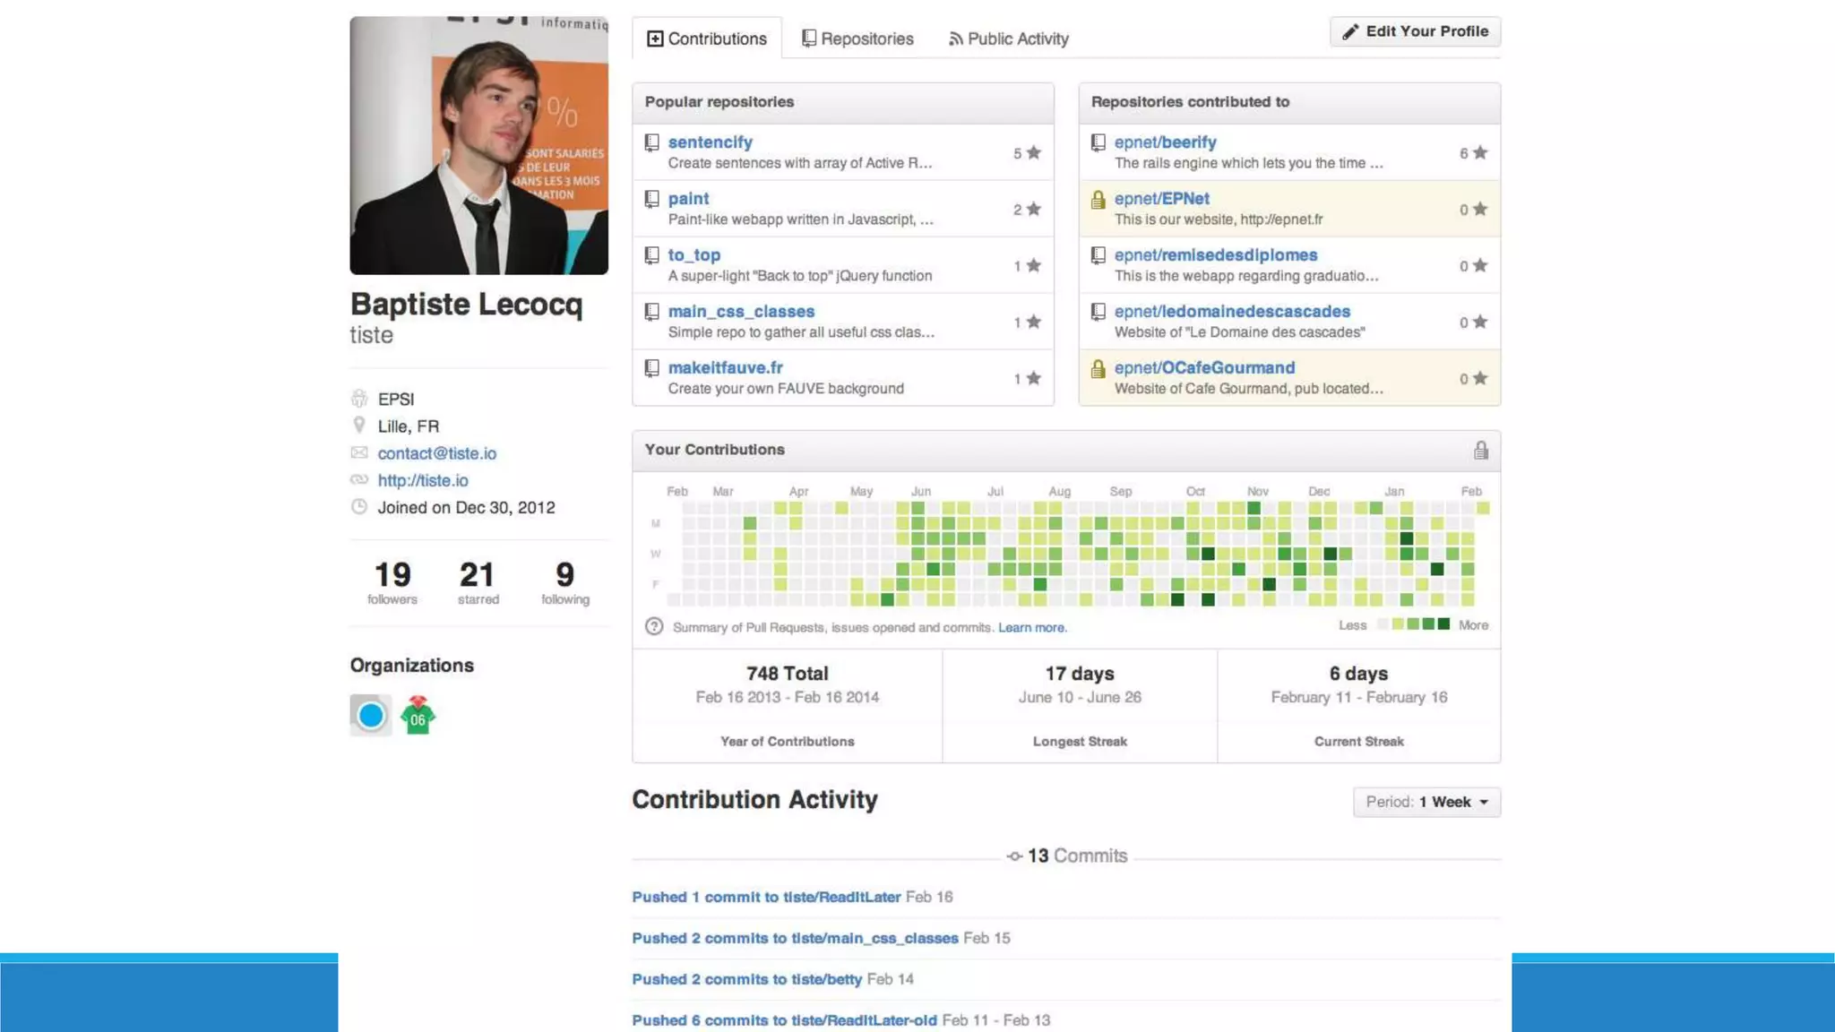Viewport: 1835px width, 1032px height.
Task: Click the profile photo thumbnail
Action: (478, 145)
